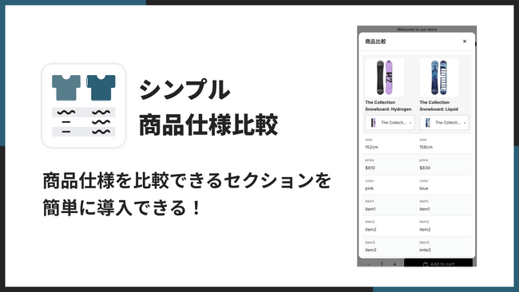Click the Add to cart button
Screen dimensions: 519x292
tap(438, 263)
